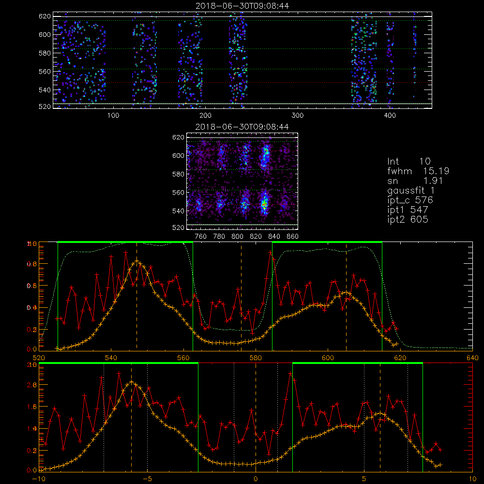Click x-axis label 860 under middle image
This screenshot has width=484, height=484.
coord(292,237)
